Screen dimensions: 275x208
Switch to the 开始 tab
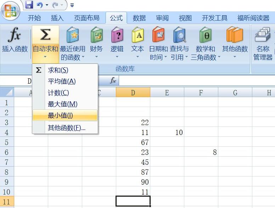(x=34, y=18)
